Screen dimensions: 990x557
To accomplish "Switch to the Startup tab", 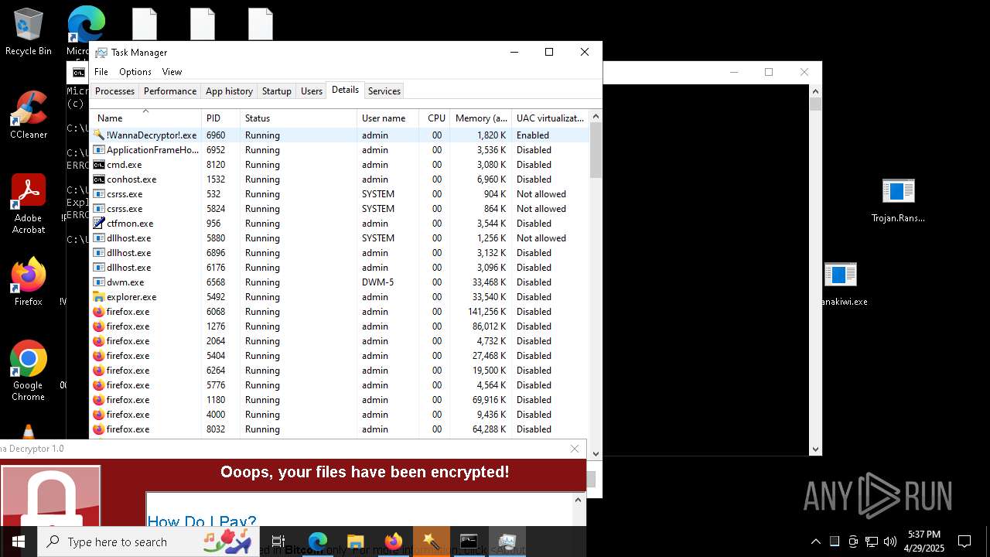I will (276, 91).
